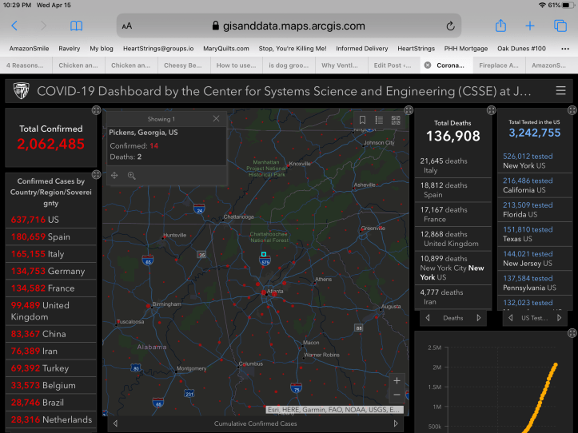Open the Oak Dunes #100 bookmark
The image size is (578, 433).
(x=521, y=49)
